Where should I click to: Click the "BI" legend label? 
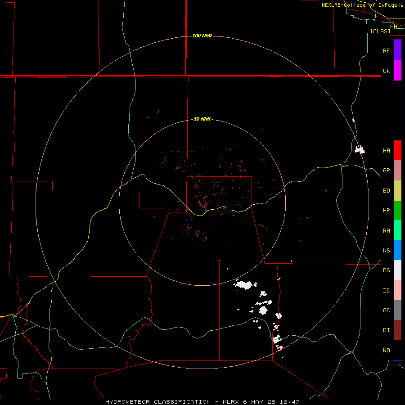coord(386,330)
